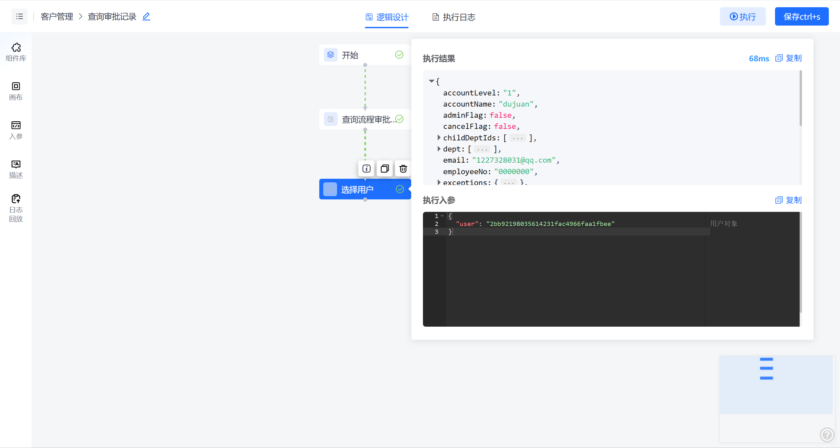Image resolution: width=840 pixels, height=448 pixels.
Task: Edit the 查询审批记录 name with pencil icon
Action: coord(146,16)
